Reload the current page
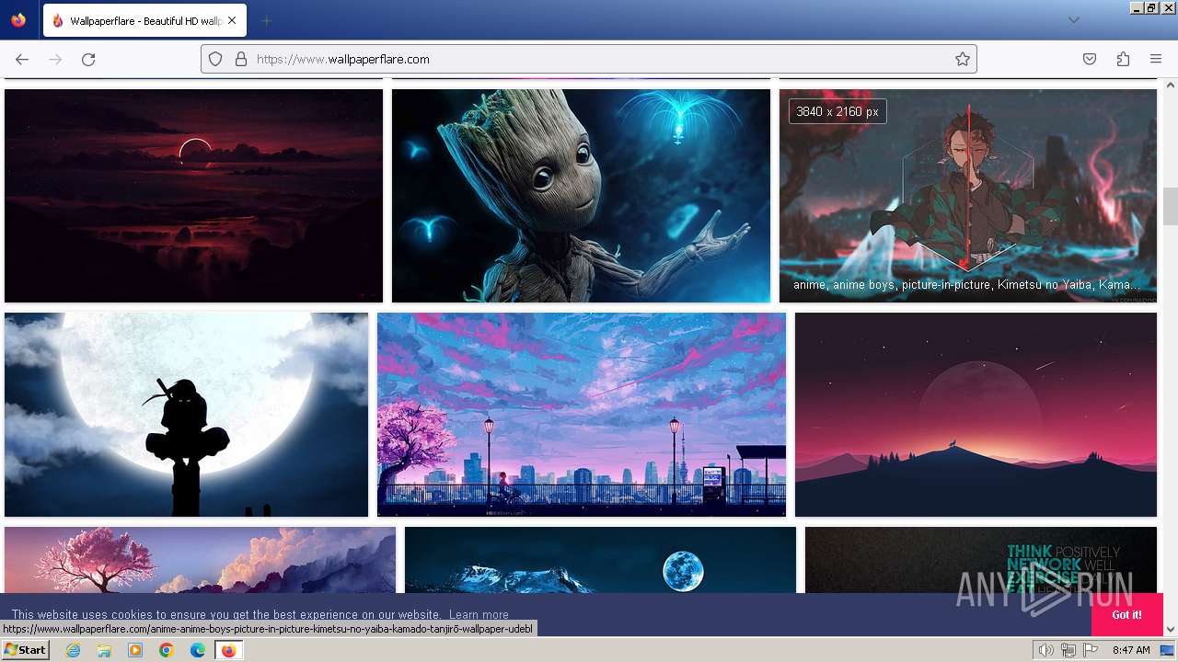Image resolution: width=1178 pixels, height=662 pixels. pos(88,59)
